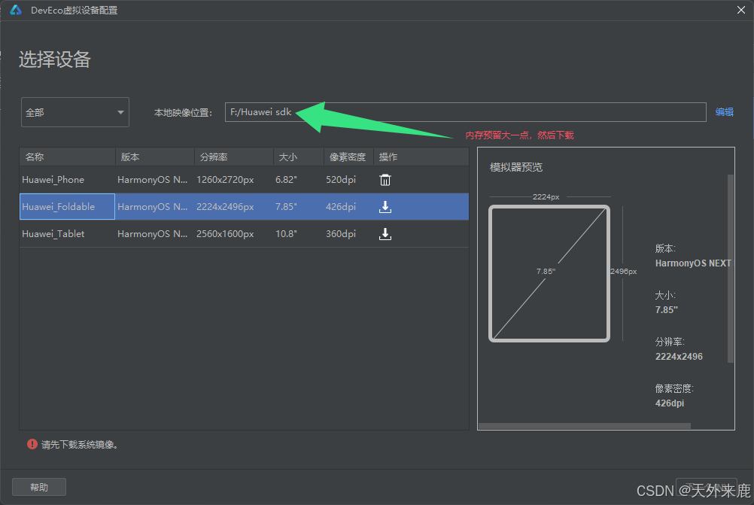Viewport: 754px width, 505px height.
Task: Click the DevEco logo in title bar
Action: 16,10
